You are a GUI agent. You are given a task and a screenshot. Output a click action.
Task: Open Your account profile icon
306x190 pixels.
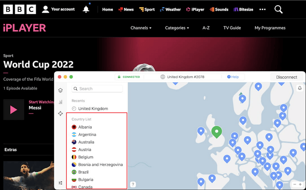(45, 9)
